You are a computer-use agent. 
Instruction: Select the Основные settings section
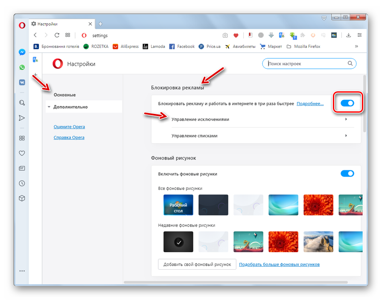[x=64, y=95]
